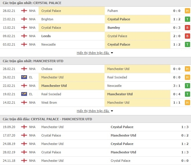Click England flag on 19.09.20 head-to-head row
The height and width of the screenshot is (165, 191).
click(24, 127)
